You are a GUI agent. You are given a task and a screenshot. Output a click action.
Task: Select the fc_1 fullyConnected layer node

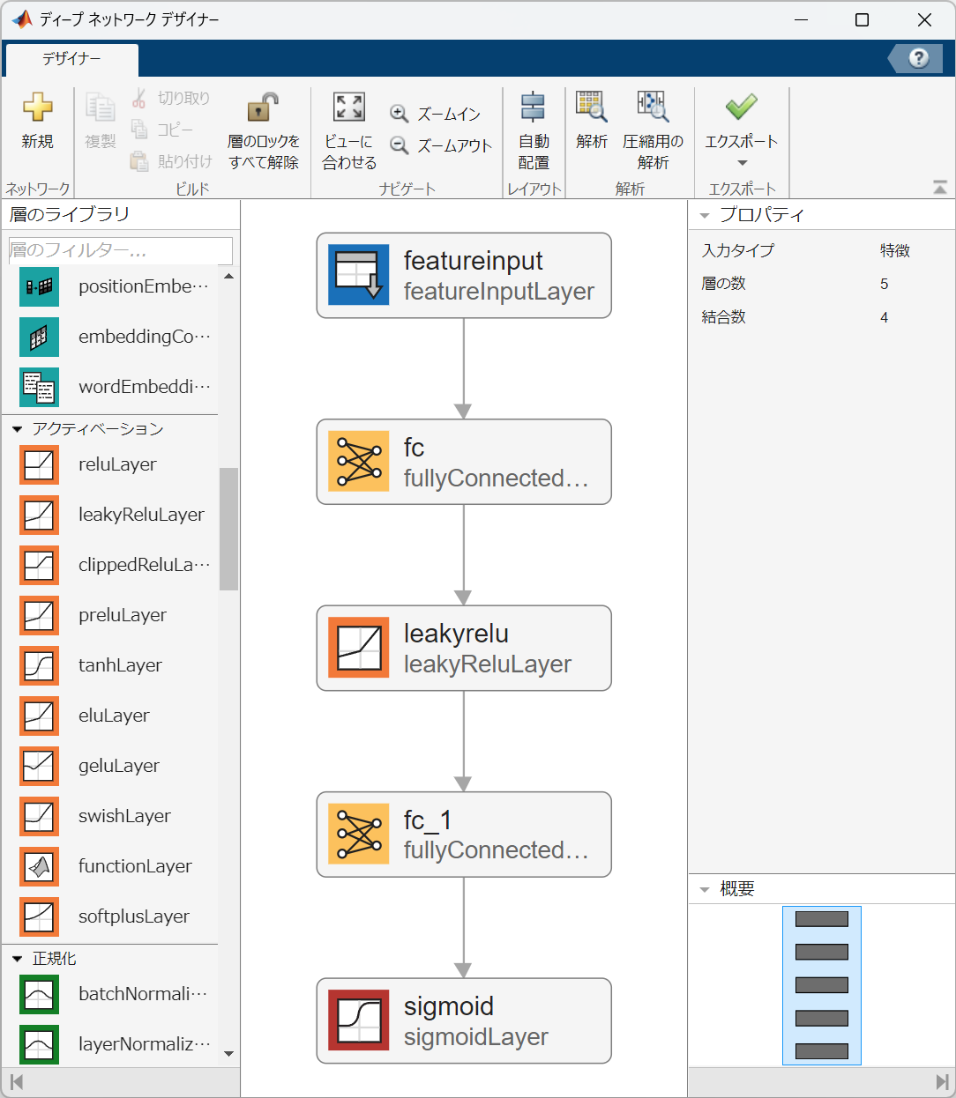pyautogui.click(x=464, y=835)
